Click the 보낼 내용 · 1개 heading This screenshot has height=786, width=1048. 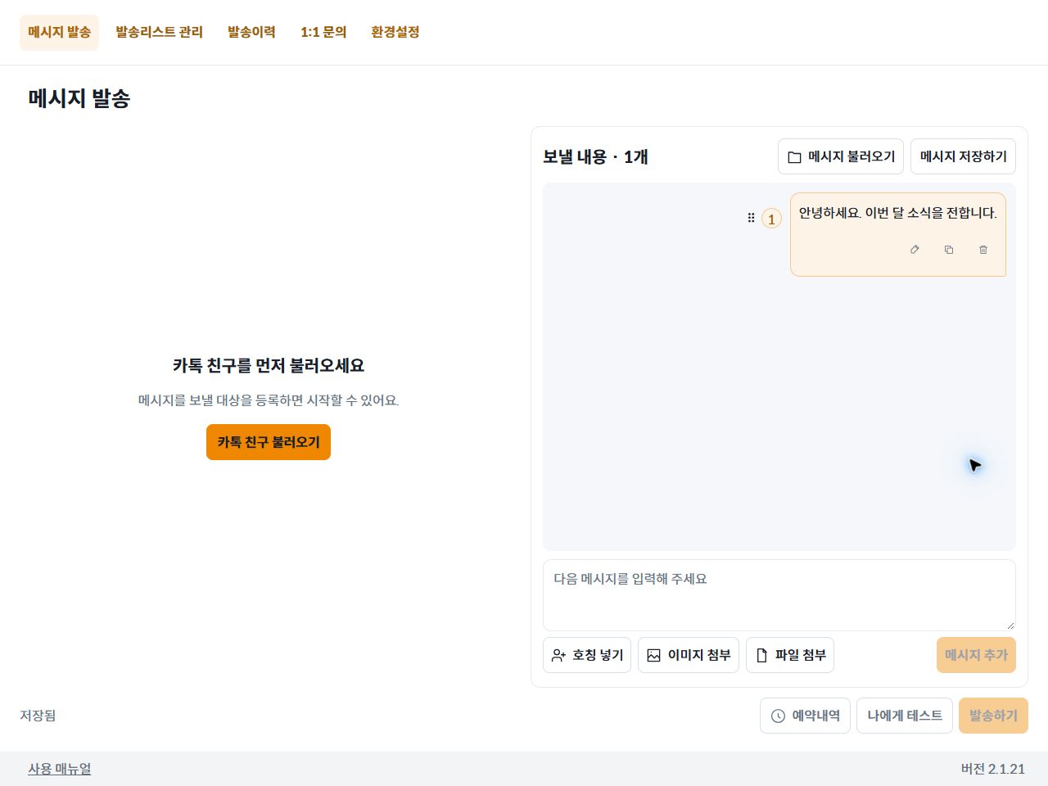point(595,156)
